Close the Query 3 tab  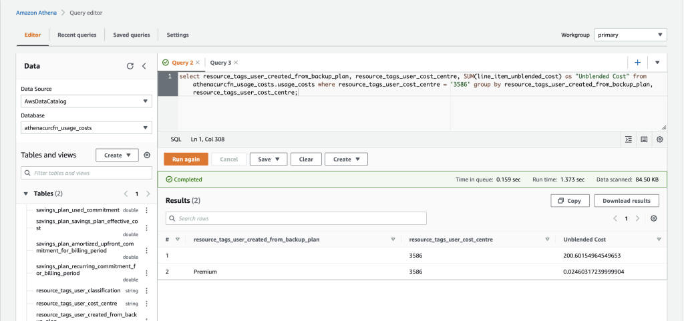tap(236, 63)
